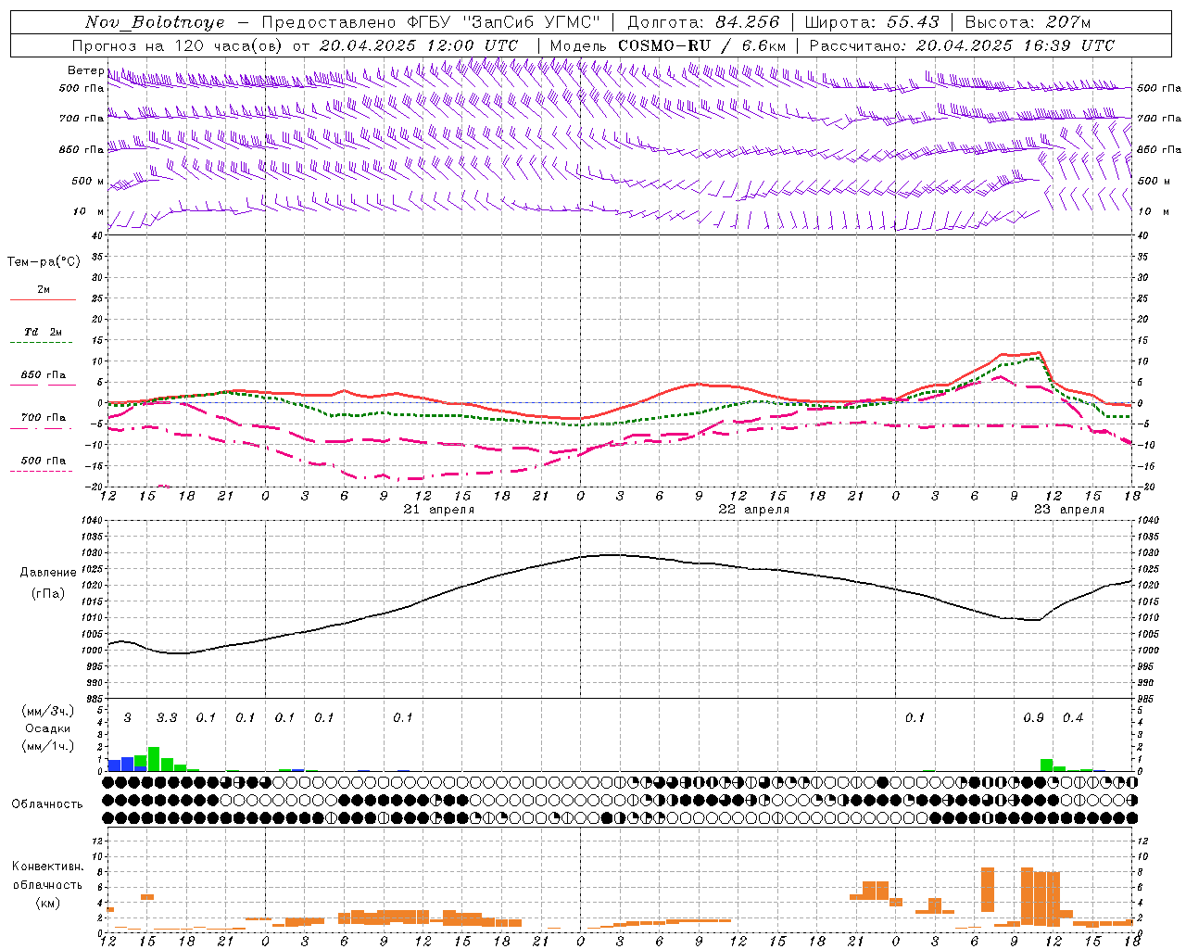Click the tallest green precipitation bar
The width and height of the screenshot is (1186, 949).
coord(154,759)
